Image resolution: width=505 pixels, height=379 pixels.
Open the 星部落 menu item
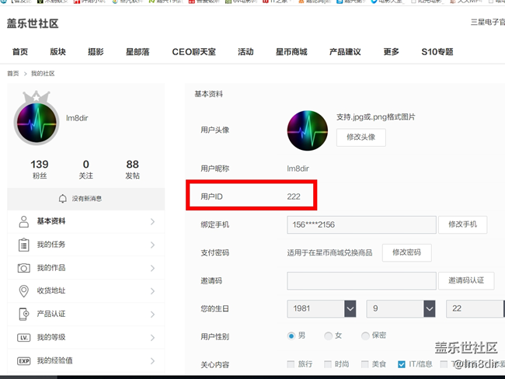click(x=138, y=52)
